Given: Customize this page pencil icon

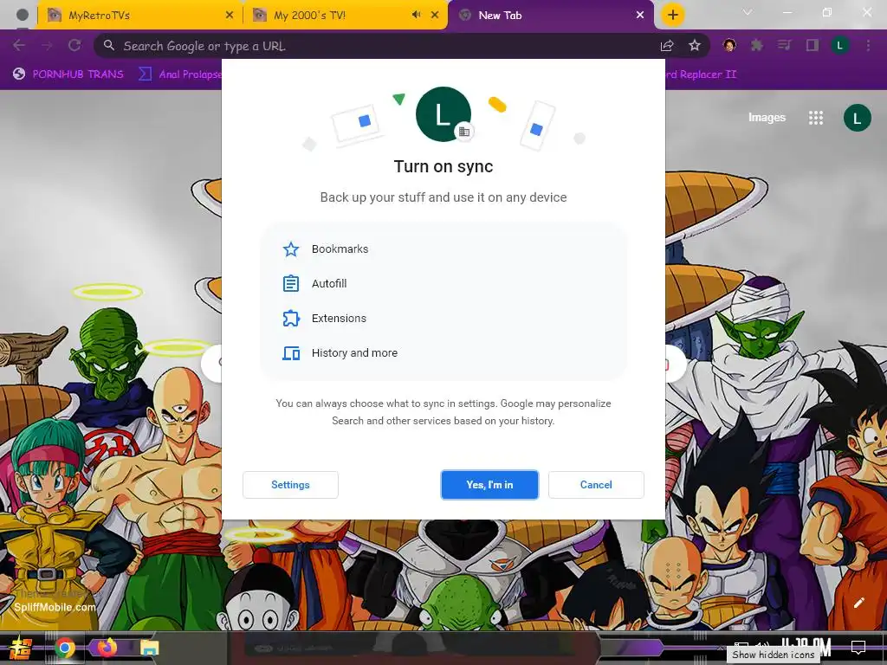Looking at the screenshot, I should [x=858, y=603].
